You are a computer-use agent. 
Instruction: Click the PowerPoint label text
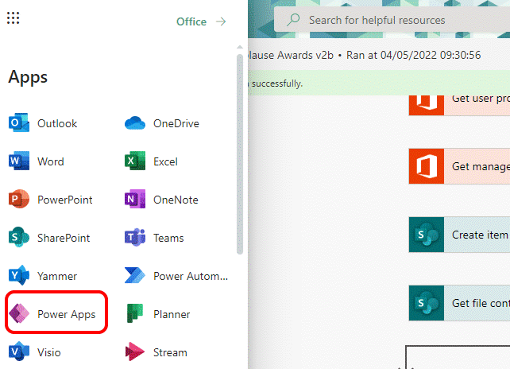[x=64, y=200]
